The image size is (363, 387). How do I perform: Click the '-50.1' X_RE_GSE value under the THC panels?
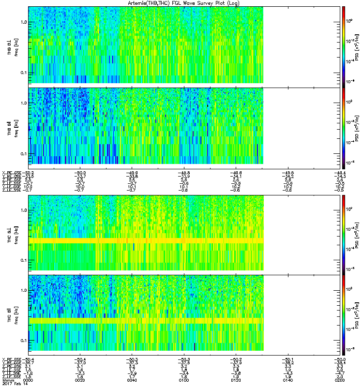288,359
